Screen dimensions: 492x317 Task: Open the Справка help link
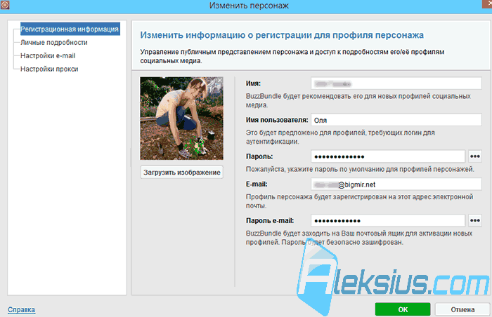(x=21, y=309)
